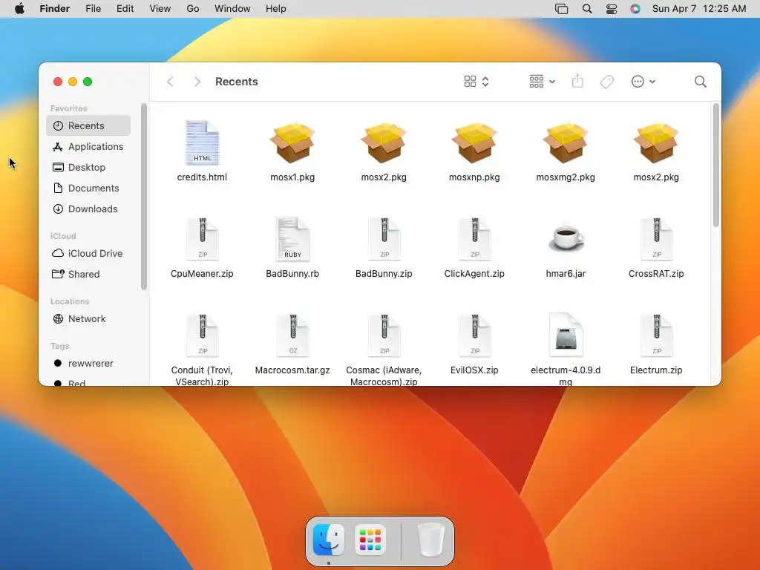Open the Apple menu

coord(19,9)
